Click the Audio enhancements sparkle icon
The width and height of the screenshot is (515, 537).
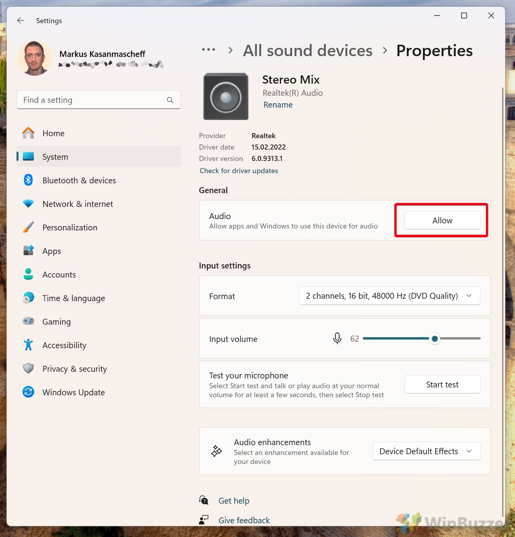[x=217, y=451]
